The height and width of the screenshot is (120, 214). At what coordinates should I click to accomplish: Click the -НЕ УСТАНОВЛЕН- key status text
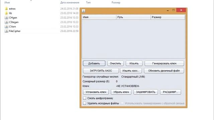[128, 86]
